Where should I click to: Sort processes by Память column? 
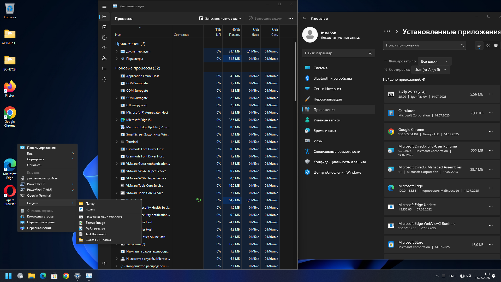pos(232,32)
